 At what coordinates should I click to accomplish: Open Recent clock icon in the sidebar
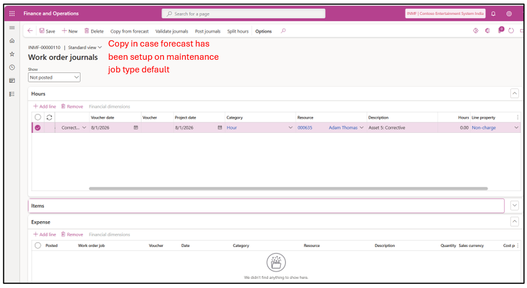[12, 67]
